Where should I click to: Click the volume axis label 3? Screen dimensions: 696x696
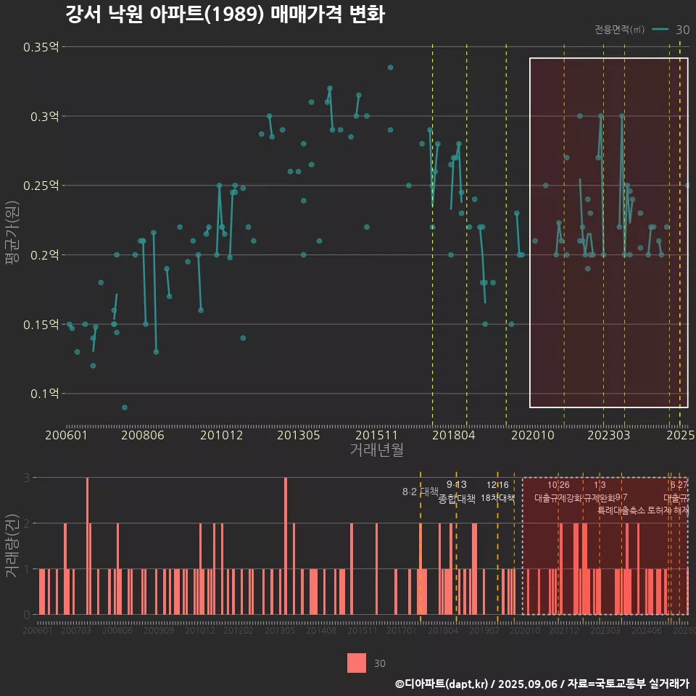click(x=27, y=478)
